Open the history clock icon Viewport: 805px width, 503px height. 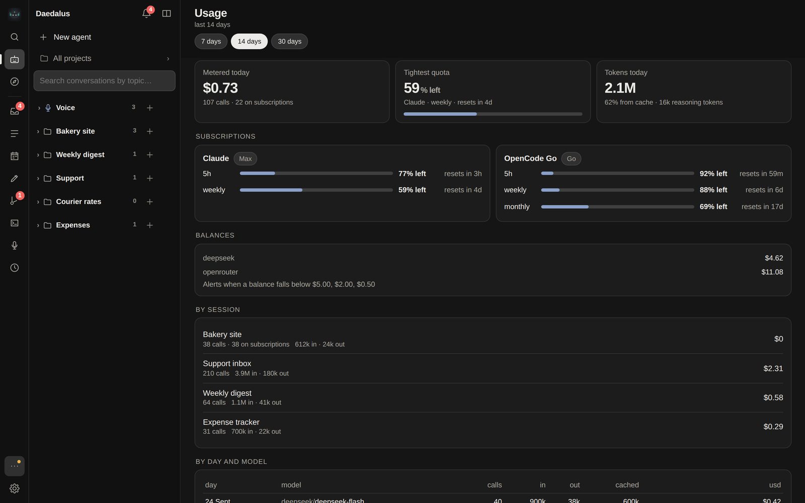(x=15, y=268)
